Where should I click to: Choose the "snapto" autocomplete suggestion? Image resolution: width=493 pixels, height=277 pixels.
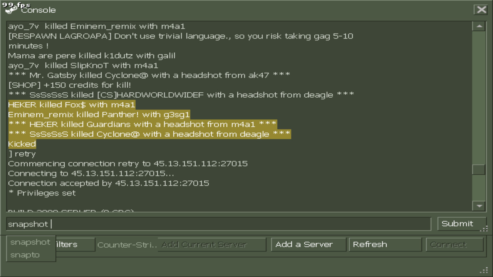[25, 255]
